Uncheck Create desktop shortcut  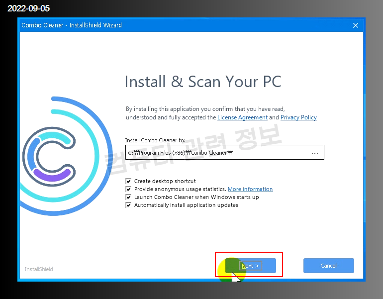pyautogui.click(x=128, y=181)
